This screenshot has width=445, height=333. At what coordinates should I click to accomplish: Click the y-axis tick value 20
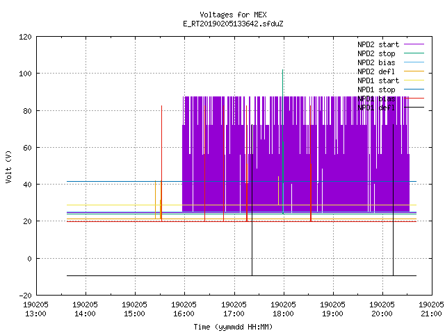[28, 221]
